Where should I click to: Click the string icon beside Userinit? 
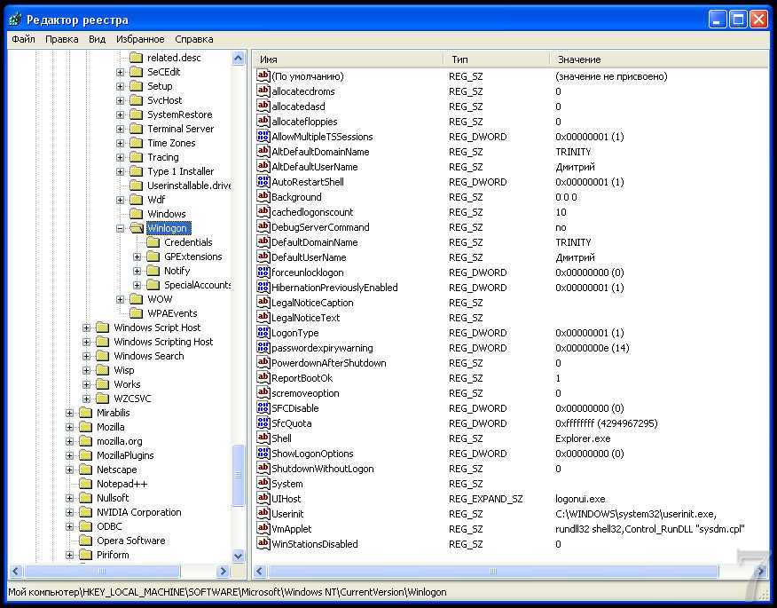pyautogui.click(x=263, y=514)
